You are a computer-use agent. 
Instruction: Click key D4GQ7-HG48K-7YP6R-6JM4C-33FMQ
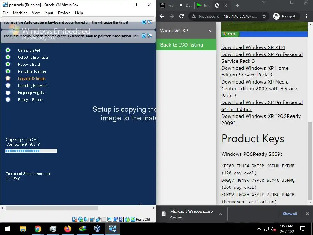(x=258, y=180)
